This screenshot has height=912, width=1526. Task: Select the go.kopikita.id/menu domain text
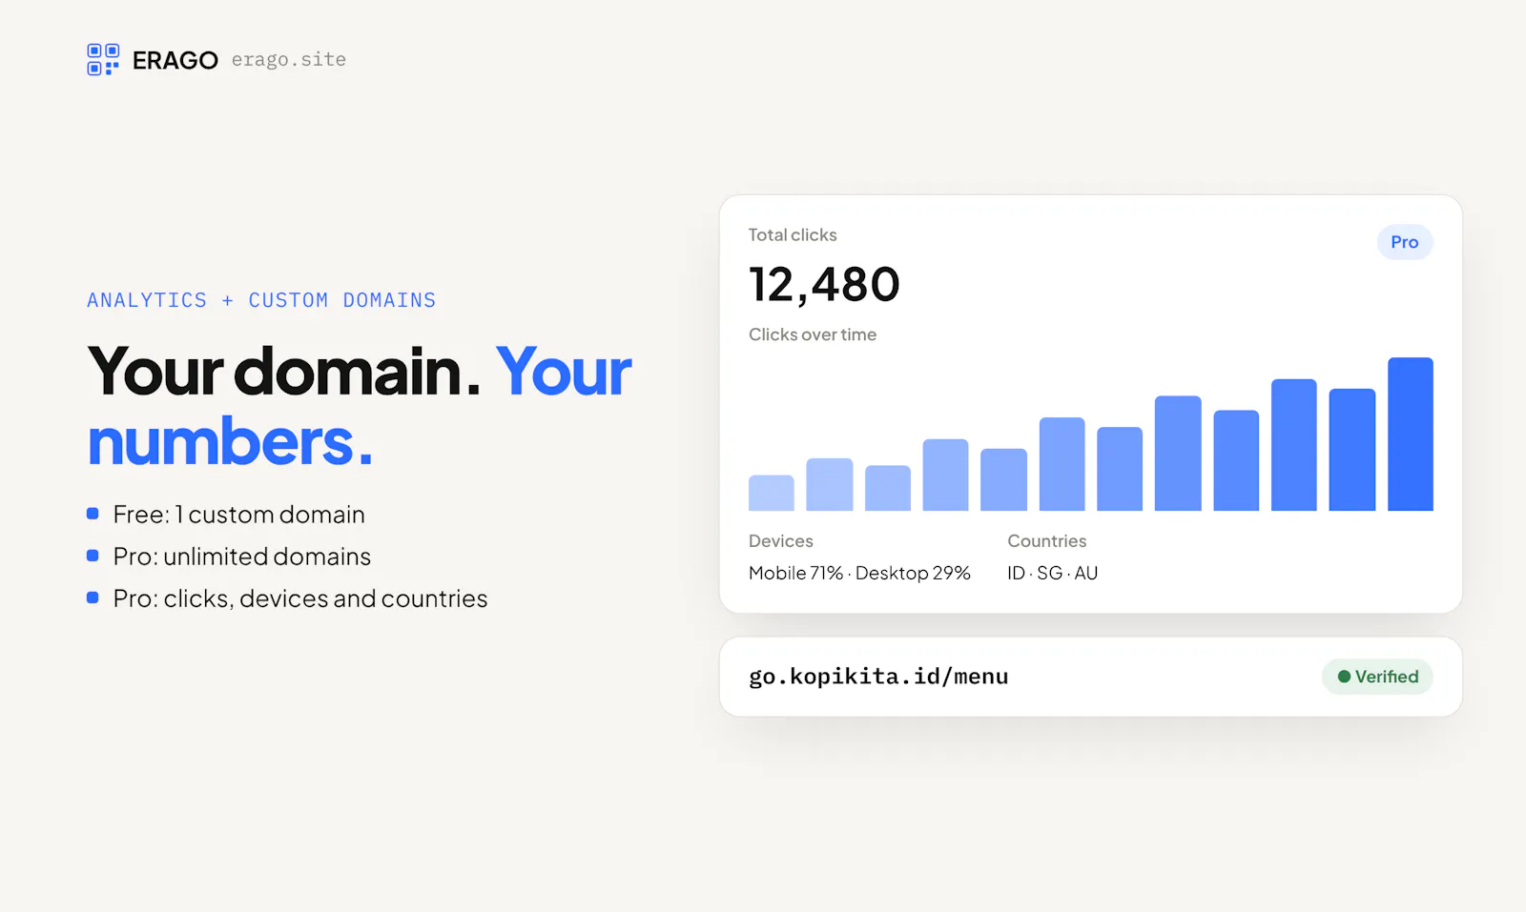pyautogui.click(x=878, y=677)
